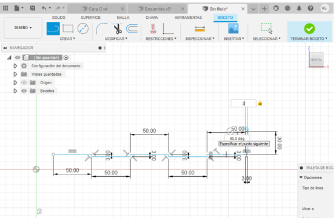The image size is (336, 218).
Task: Switch to the BOCETO tab
Action: click(x=225, y=18)
